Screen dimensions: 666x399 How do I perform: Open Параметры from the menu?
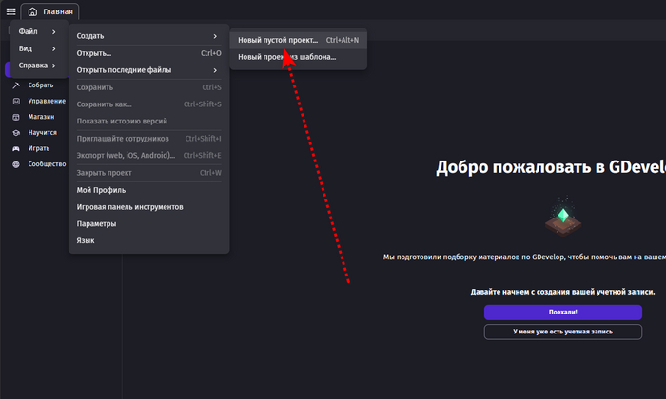tap(148, 224)
